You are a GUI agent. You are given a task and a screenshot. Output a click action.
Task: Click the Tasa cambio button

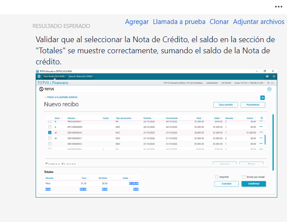pyautogui.click(x=226, y=105)
